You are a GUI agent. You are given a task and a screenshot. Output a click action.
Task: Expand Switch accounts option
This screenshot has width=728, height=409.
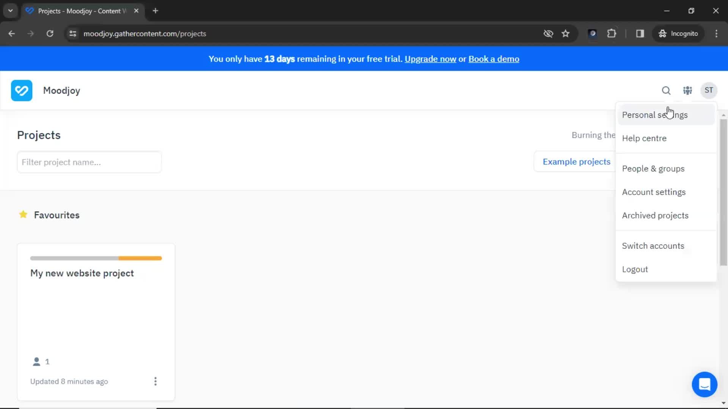653,245
